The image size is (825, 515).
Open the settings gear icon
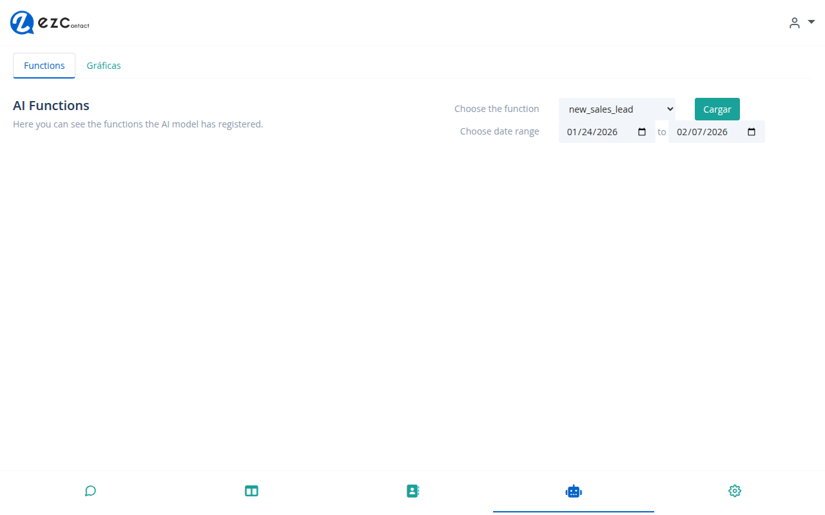coord(734,491)
